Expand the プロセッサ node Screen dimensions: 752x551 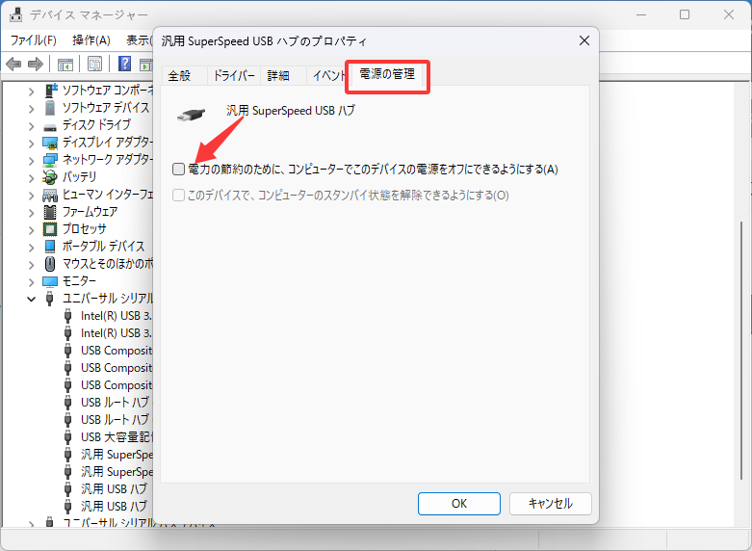point(31,230)
